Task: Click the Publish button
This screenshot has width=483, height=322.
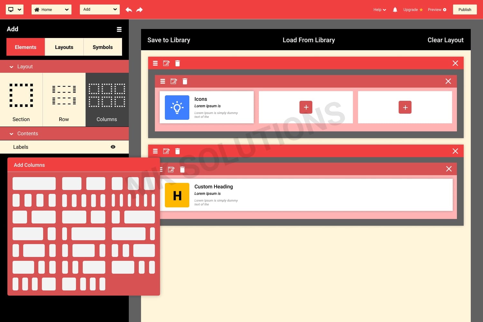Action: (x=465, y=10)
